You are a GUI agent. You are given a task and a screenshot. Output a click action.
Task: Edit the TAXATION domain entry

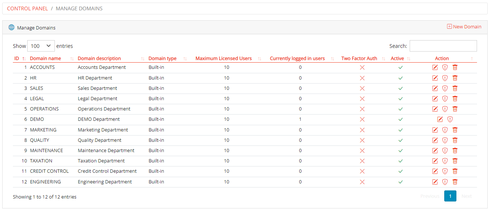[435, 161]
